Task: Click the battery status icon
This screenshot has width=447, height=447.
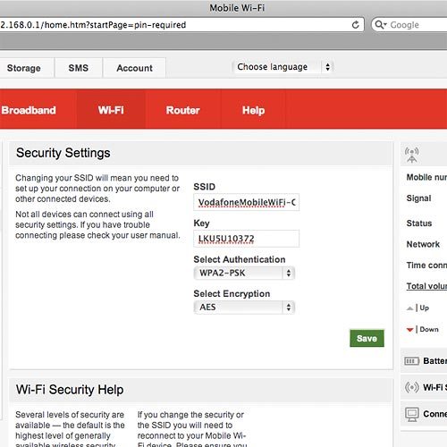Action: (x=411, y=361)
